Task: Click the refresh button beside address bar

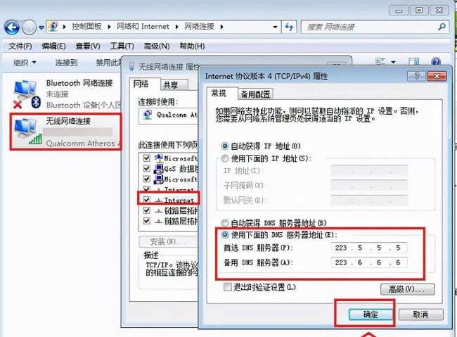Action: [289, 27]
